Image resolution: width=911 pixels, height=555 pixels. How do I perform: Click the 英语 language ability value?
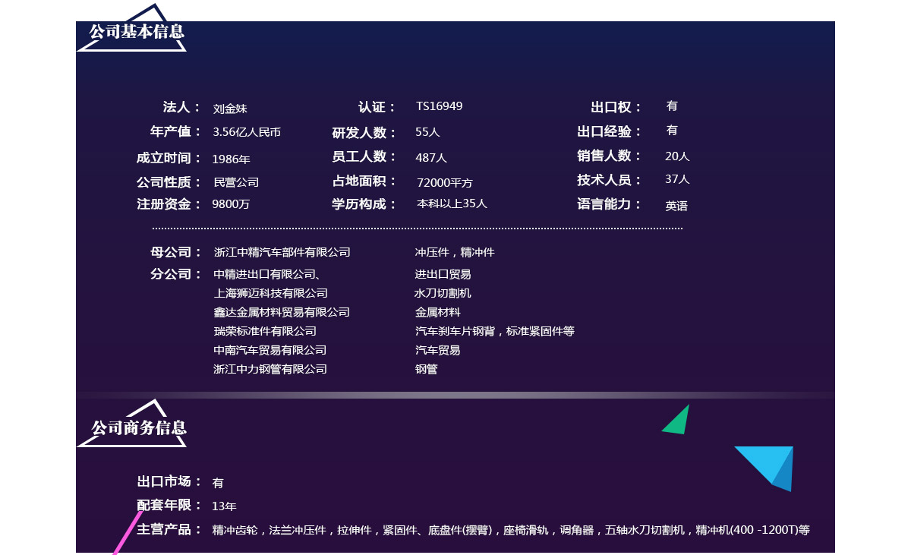click(x=676, y=206)
